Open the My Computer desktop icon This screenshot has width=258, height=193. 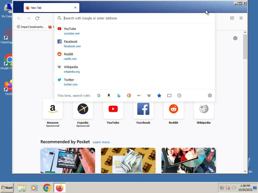point(7,10)
